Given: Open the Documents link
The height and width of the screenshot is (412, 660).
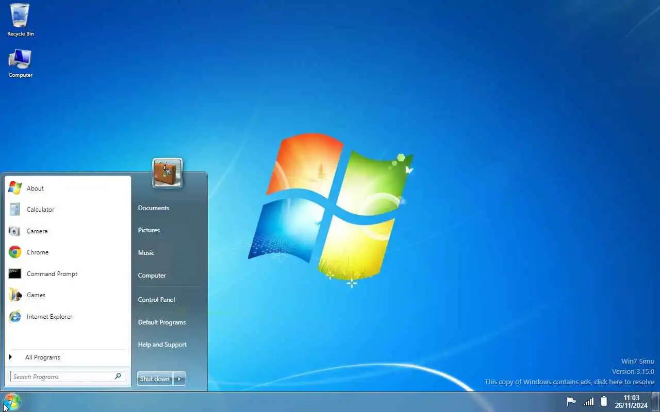Looking at the screenshot, I should click(x=154, y=208).
